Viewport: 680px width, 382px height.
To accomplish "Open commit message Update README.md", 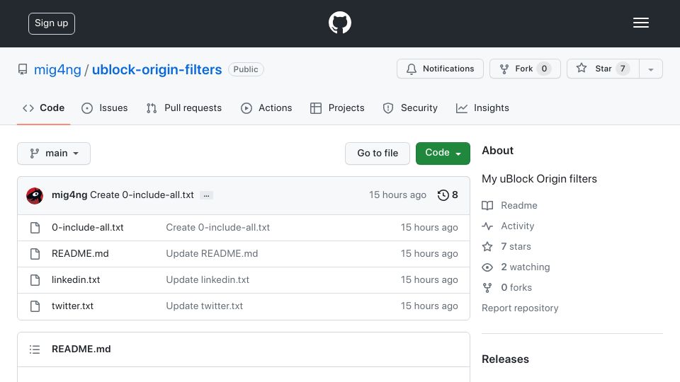I will coord(212,253).
